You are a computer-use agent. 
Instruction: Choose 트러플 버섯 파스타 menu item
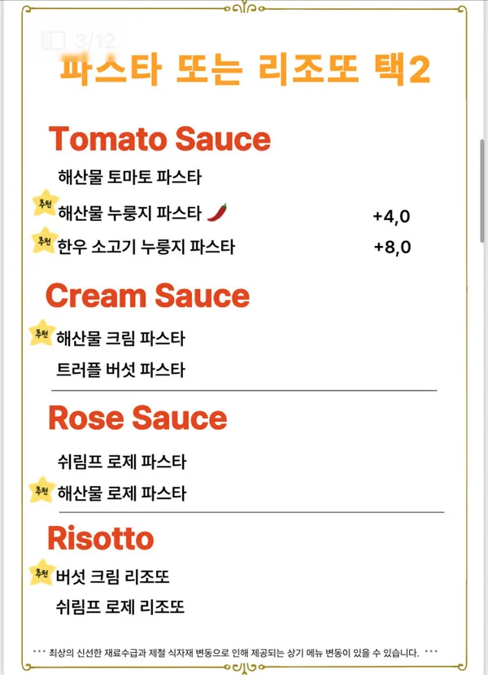(120, 370)
